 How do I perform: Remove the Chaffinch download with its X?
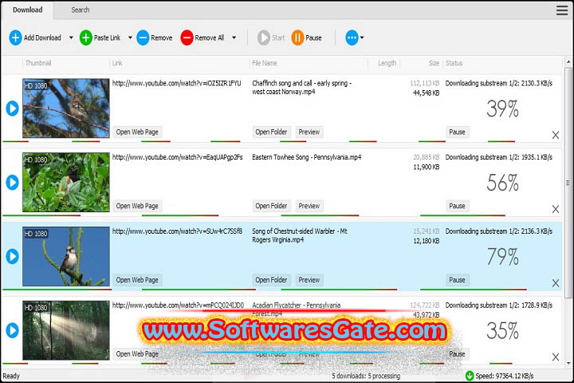(x=556, y=135)
